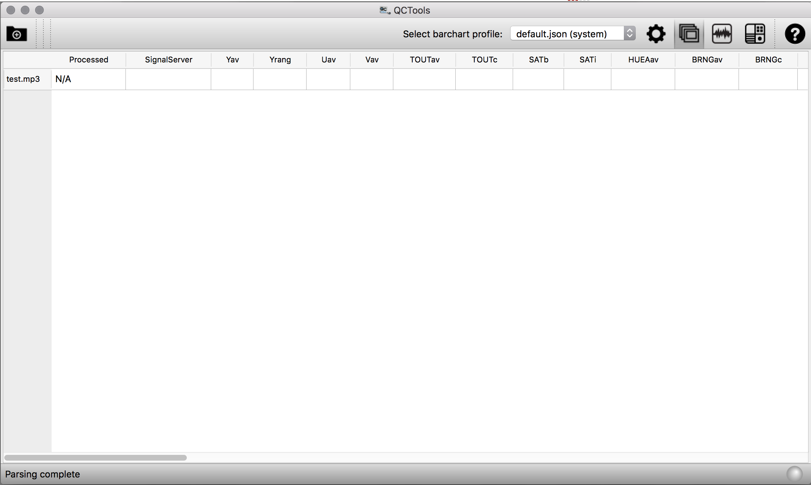811x485 pixels.
Task: Open the filters layout view icon
Action: pyautogui.click(x=755, y=34)
